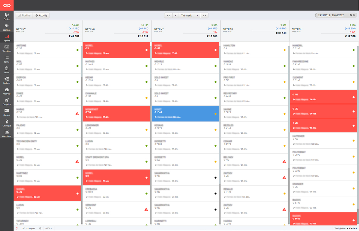The height and width of the screenshot is (231, 359).
Task: Click the This week button
Action: point(186,15)
